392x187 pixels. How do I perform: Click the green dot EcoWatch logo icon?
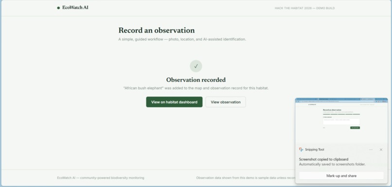[x=58, y=8]
